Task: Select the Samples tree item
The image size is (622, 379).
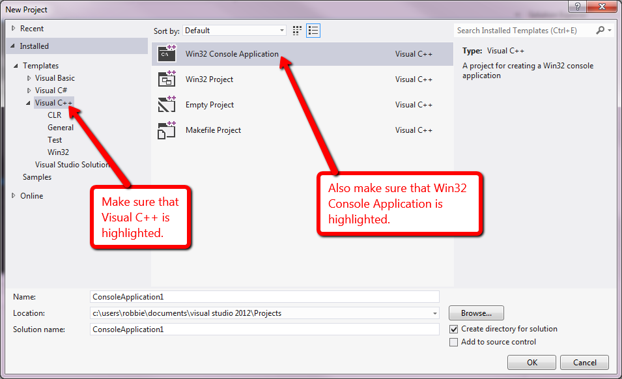Action: (37, 177)
